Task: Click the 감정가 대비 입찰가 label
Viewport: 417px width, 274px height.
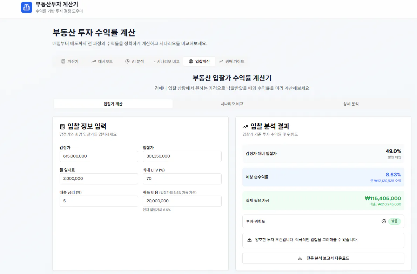Action: point(261,154)
